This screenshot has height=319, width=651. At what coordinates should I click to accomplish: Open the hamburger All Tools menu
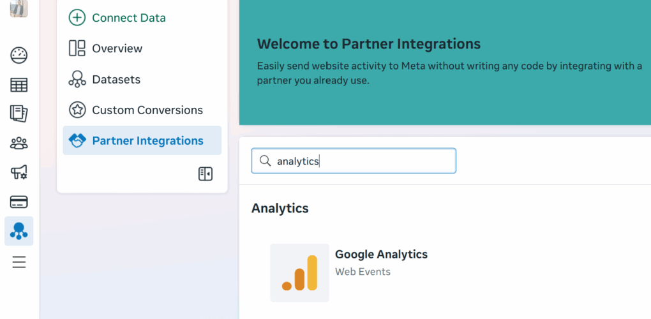coord(19,262)
